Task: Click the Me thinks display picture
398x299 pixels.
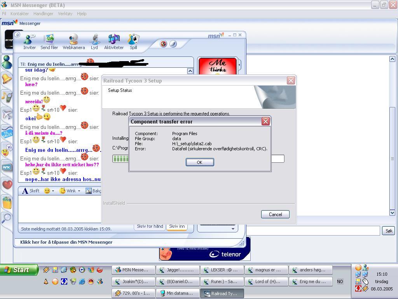Action: (218, 67)
